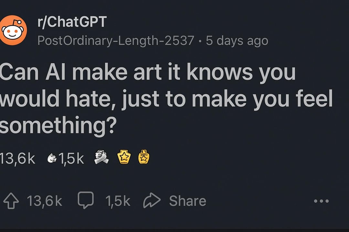Click the 1,5k figure beside the flame icon
Viewport: 349px width, 232px height.
pyautogui.click(x=71, y=158)
